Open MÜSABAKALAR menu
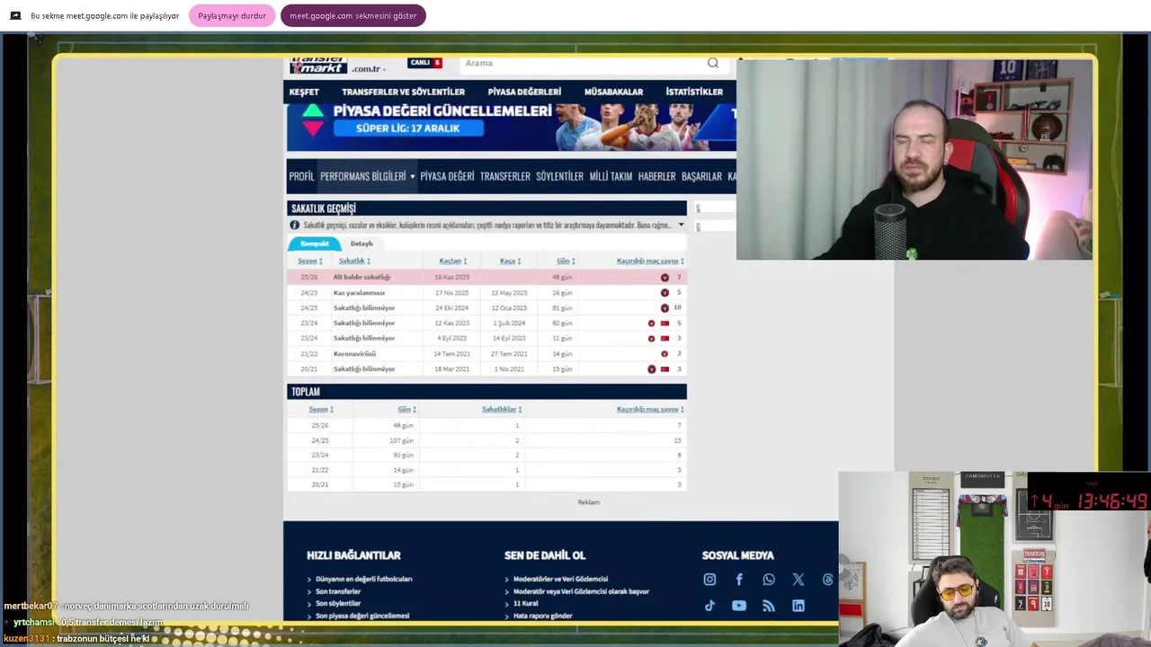This screenshot has height=647, width=1151. tap(613, 92)
